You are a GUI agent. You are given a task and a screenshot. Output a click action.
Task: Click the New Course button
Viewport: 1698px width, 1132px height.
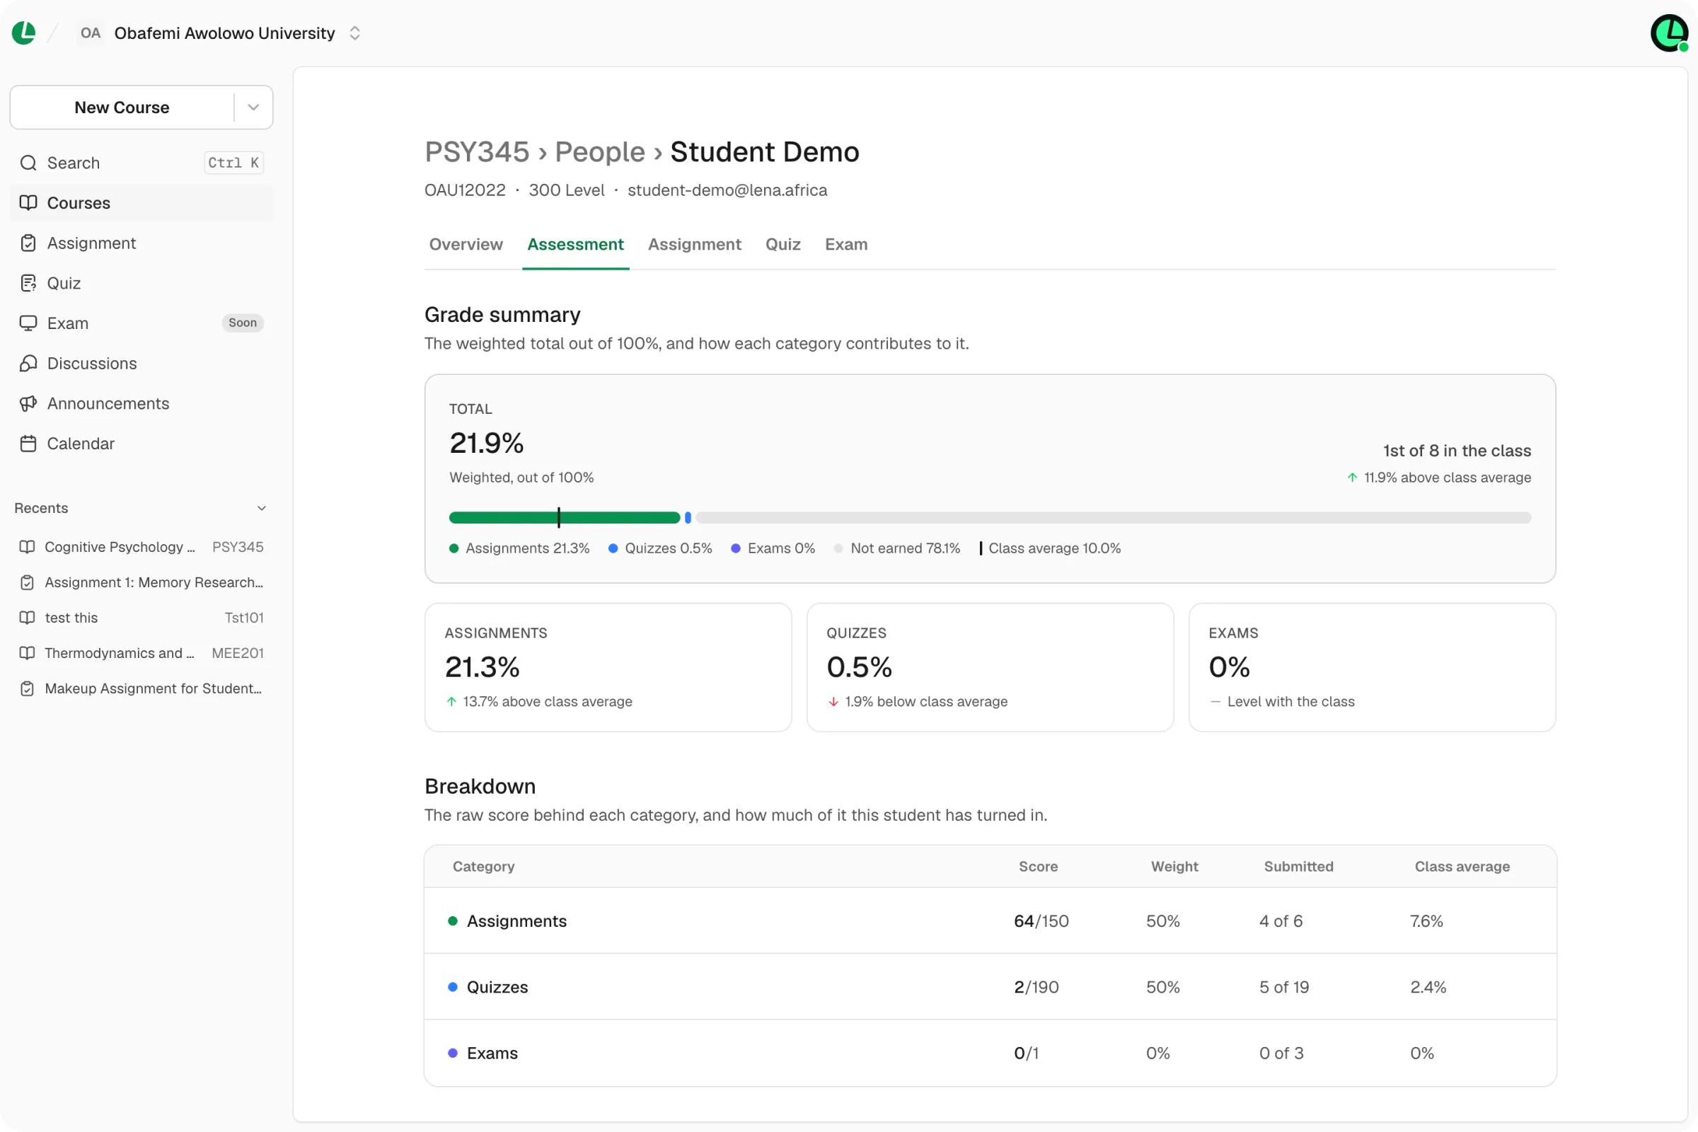pyautogui.click(x=122, y=107)
